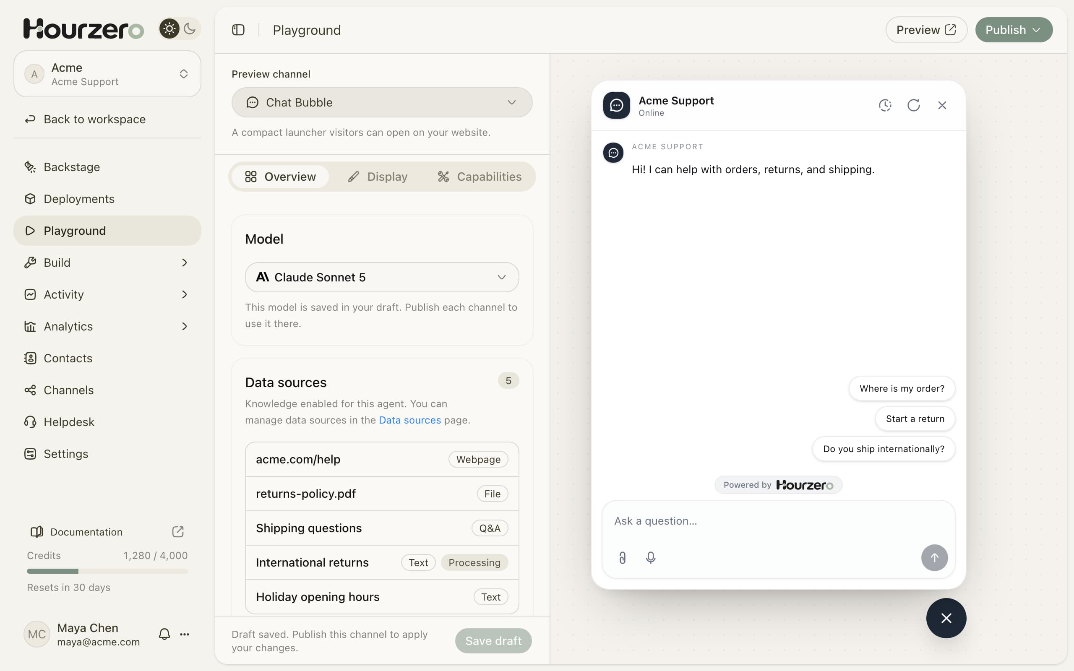1074x671 pixels.
Task: Open user menu three dots
Action: click(185, 634)
